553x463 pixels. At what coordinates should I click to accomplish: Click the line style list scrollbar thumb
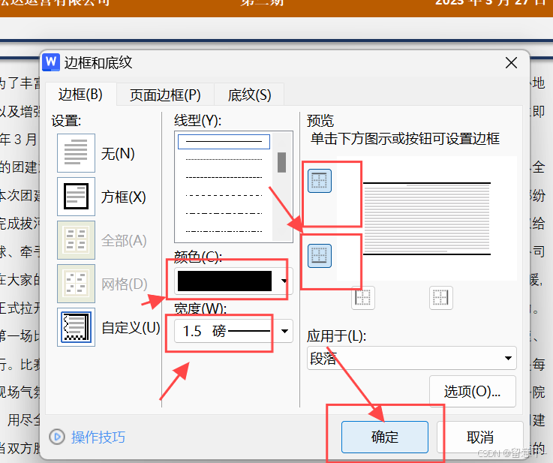tap(282, 163)
